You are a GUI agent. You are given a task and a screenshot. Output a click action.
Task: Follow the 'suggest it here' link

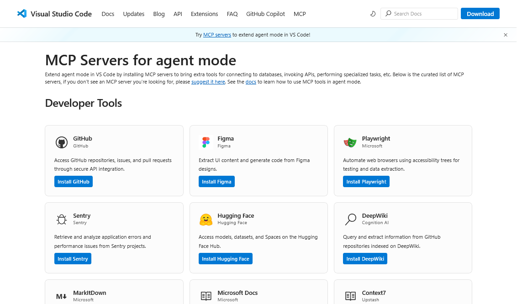pos(208,82)
